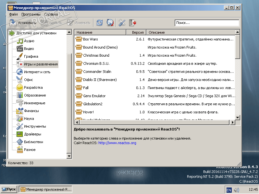Open the Файл menu
Screen dimensions: 259x194
[x=13, y=14]
